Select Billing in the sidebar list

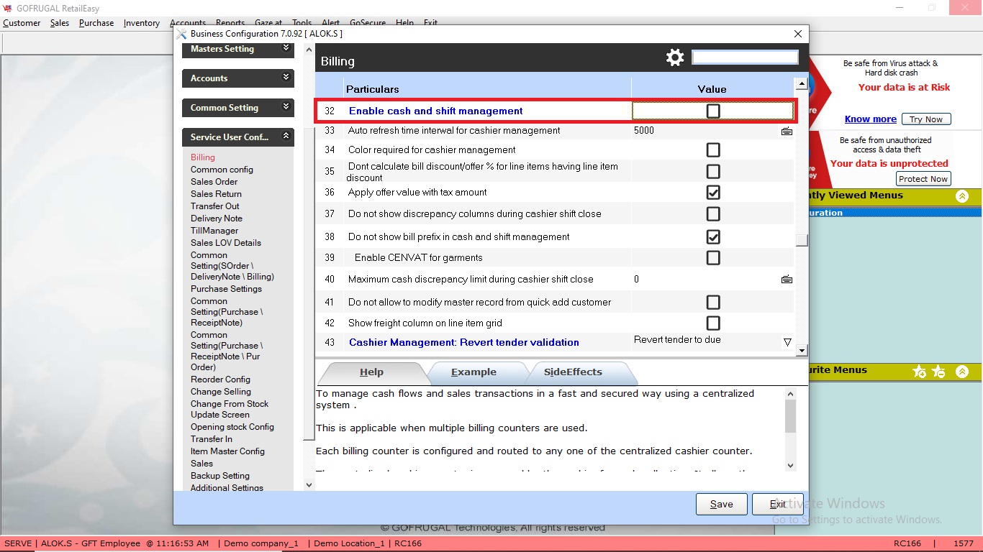pos(203,157)
